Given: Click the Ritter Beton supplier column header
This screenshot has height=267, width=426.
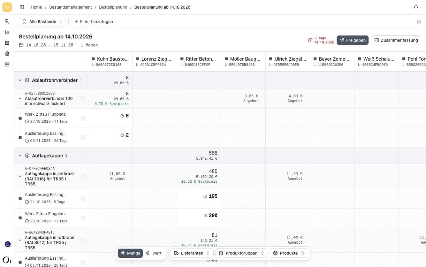Looking at the screenshot, I should pyautogui.click(x=199, y=62).
